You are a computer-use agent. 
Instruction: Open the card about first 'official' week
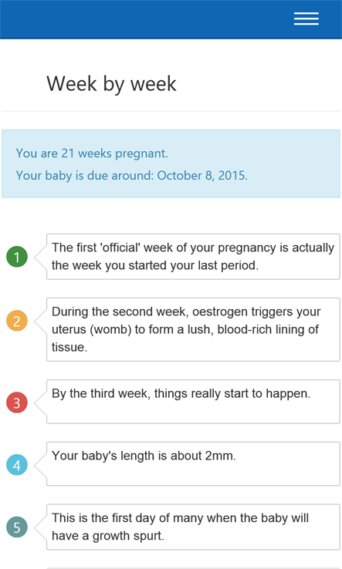193,257
